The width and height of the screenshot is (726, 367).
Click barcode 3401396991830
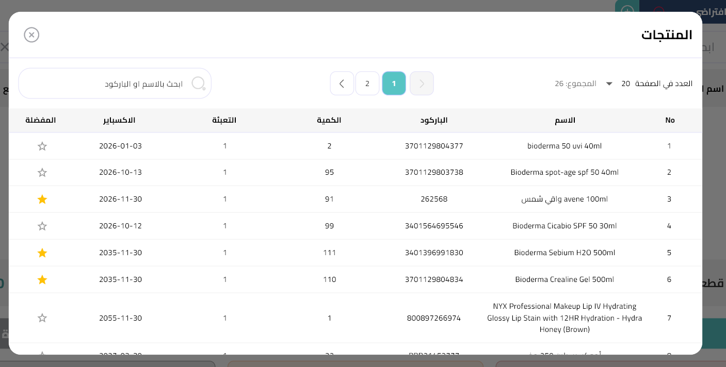tap(434, 253)
